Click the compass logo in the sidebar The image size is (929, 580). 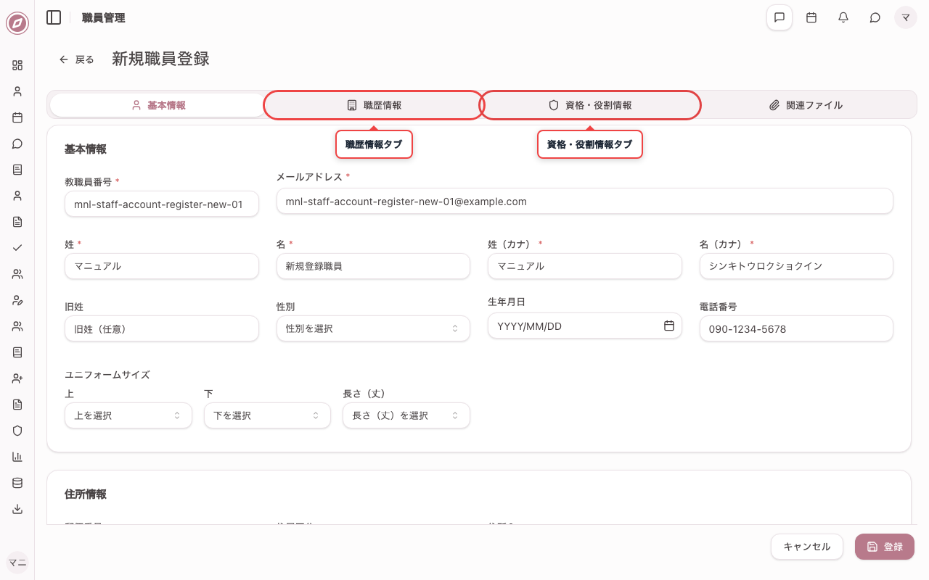tap(17, 24)
